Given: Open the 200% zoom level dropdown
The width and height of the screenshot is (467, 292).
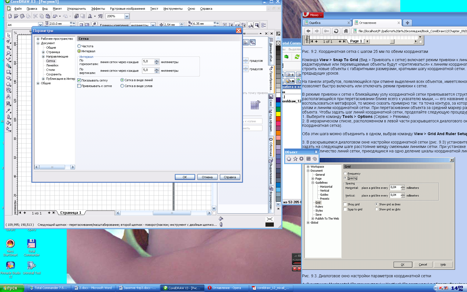Looking at the screenshot, I should point(127,16).
